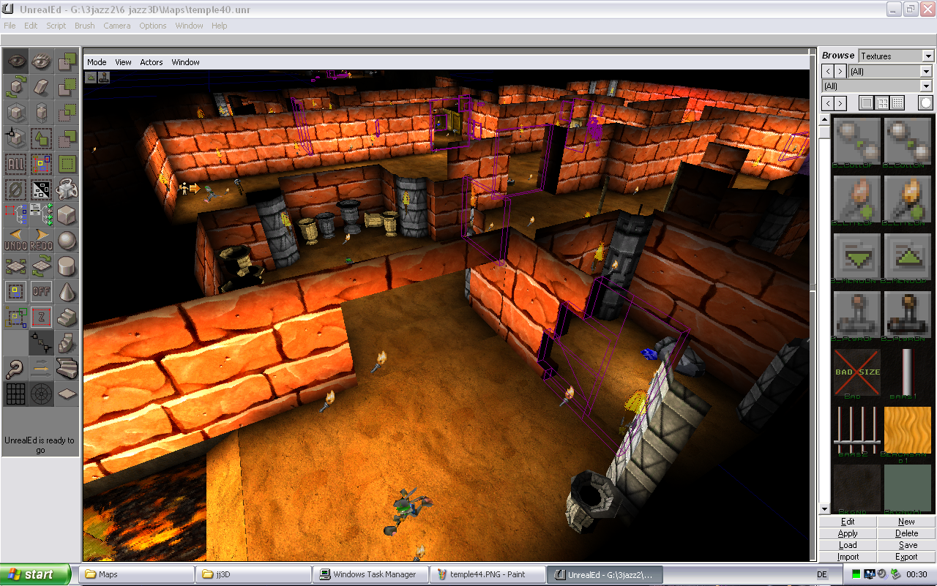Click the invert selection black-white icon
This screenshot has height=586, width=937.
click(x=41, y=189)
